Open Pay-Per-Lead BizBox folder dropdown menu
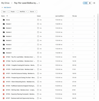99x101 pixels. point(39,3)
